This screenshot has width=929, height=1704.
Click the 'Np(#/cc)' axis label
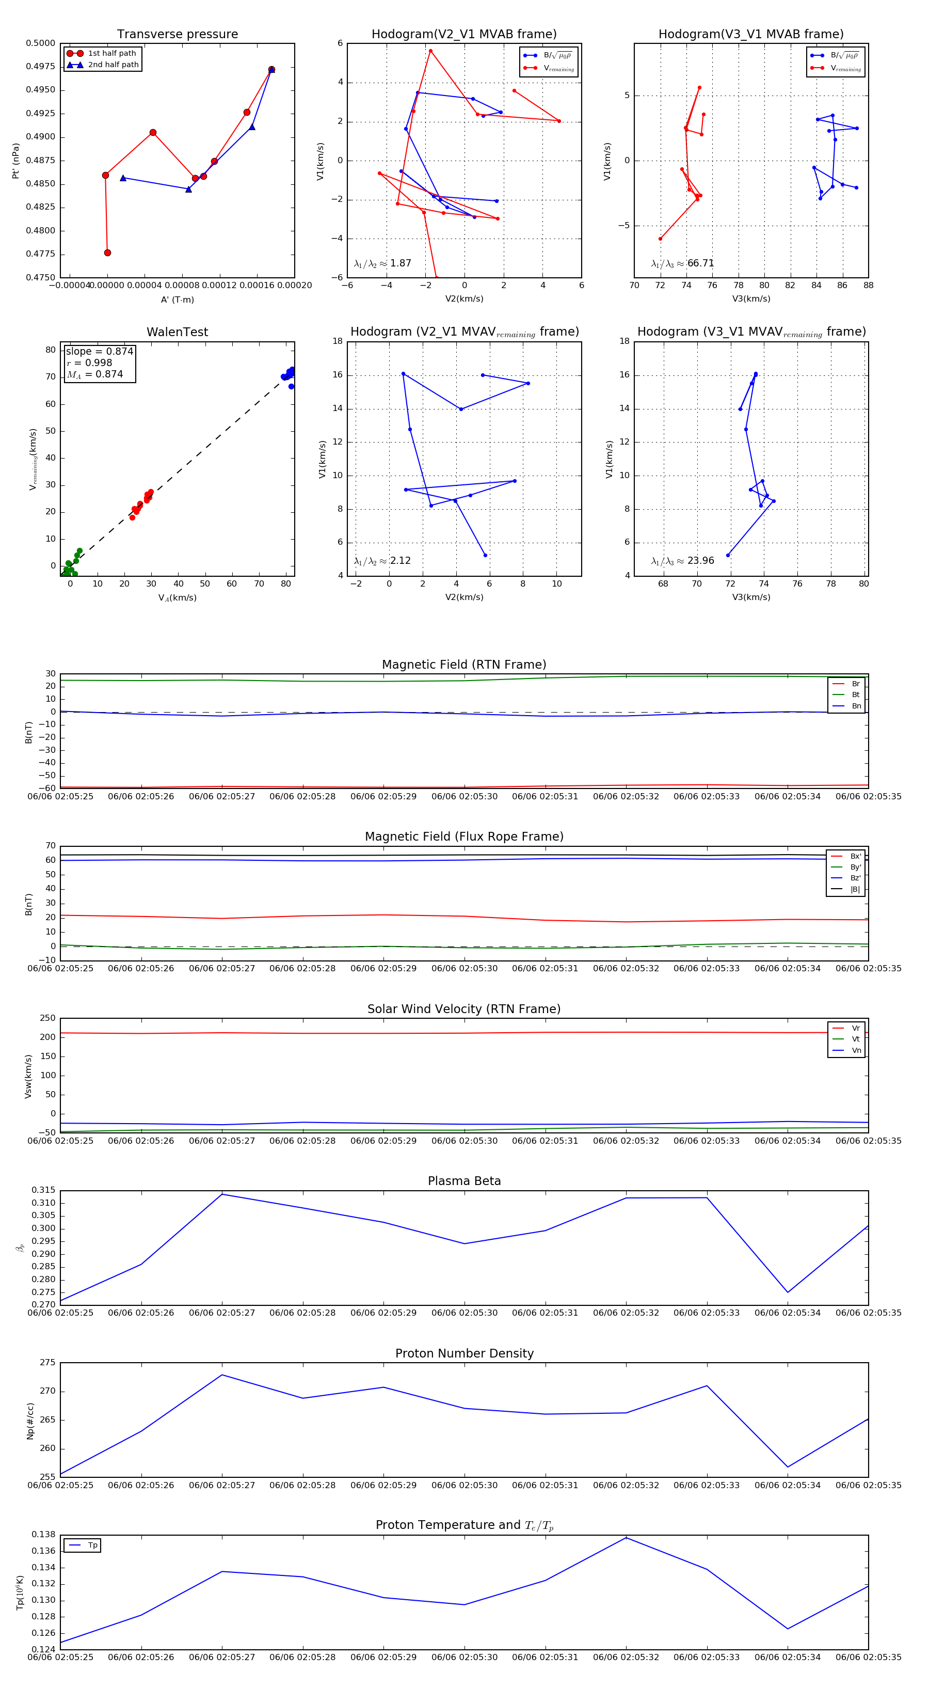[x=30, y=1421]
